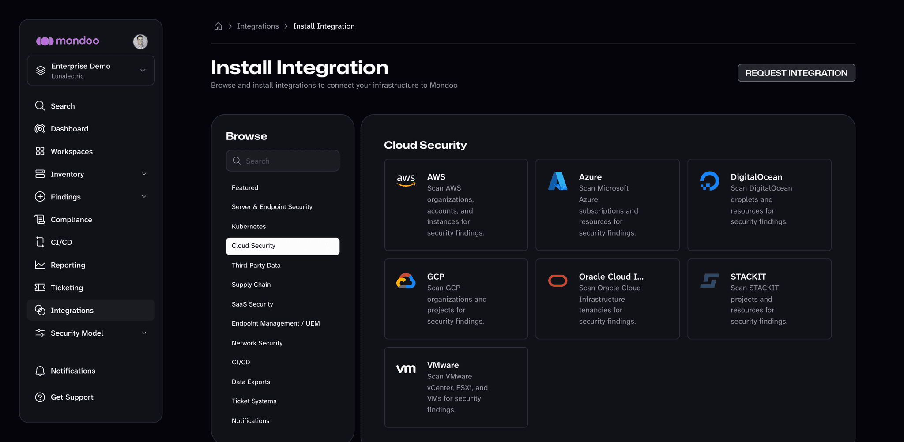The image size is (904, 442).
Task: Open the DigitalOcean card title
Action: (756, 177)
